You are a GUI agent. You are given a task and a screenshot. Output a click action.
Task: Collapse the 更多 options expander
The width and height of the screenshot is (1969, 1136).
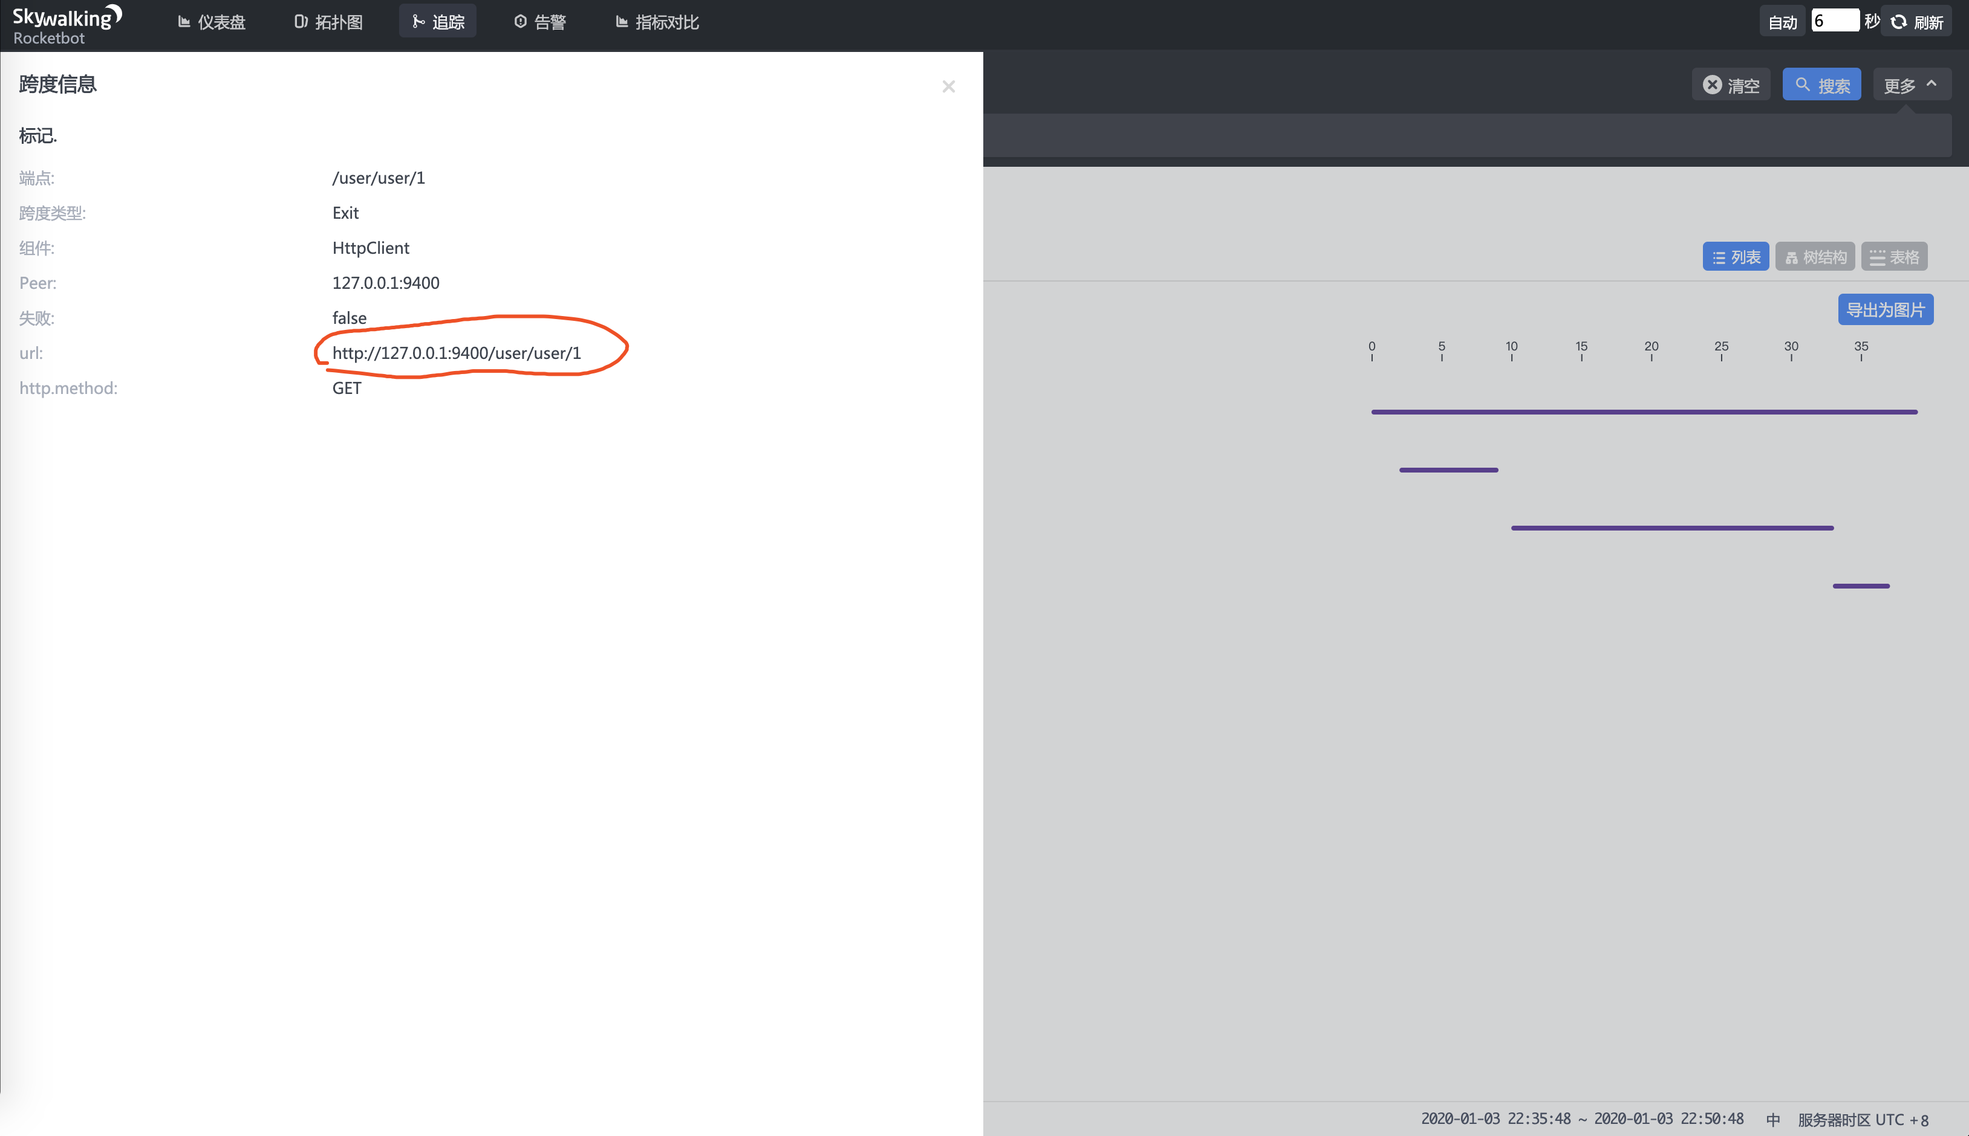click(x=1910, y=85)
